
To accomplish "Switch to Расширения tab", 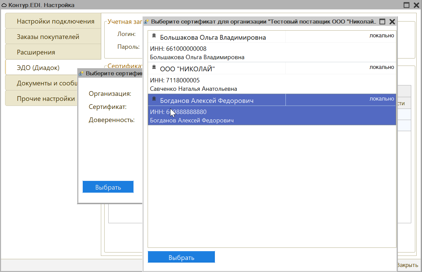I will 53,52.
